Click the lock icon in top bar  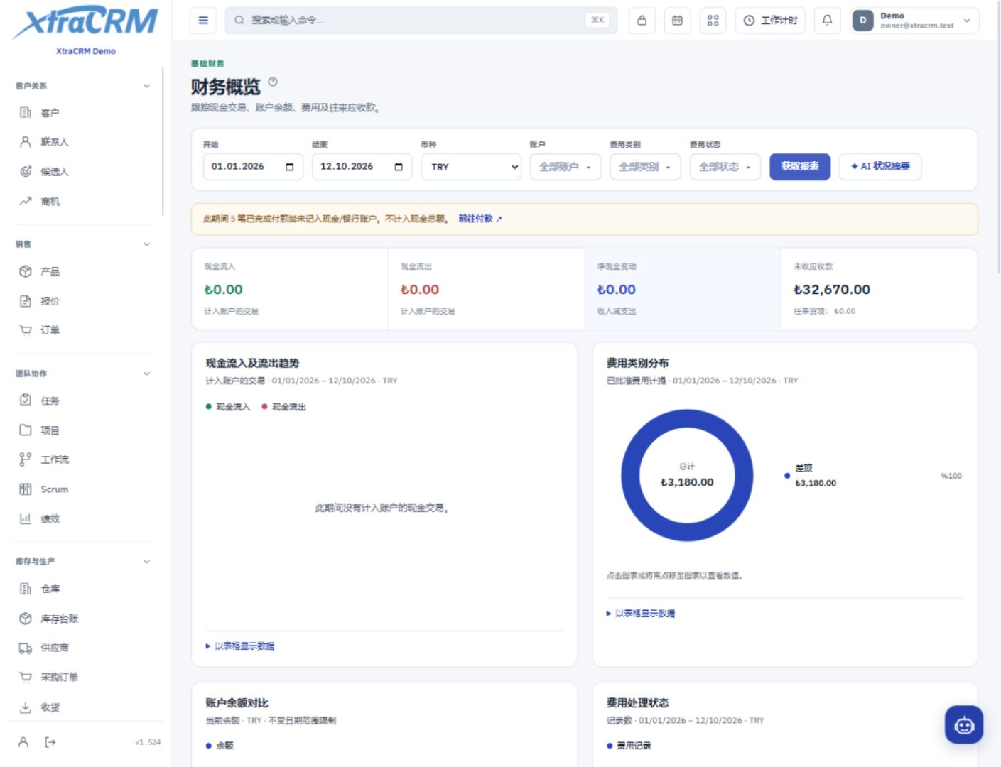point(642,21)
